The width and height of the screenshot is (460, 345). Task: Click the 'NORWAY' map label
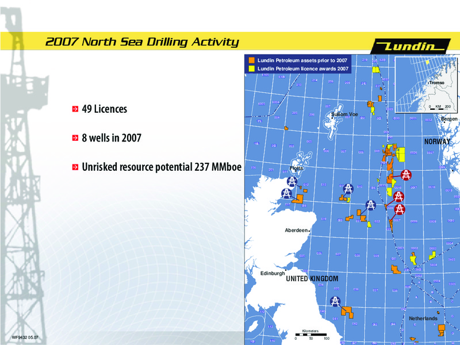437,141
